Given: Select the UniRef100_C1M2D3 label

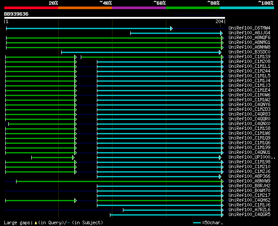Looking at the screenshot, I should pos(249,109).
